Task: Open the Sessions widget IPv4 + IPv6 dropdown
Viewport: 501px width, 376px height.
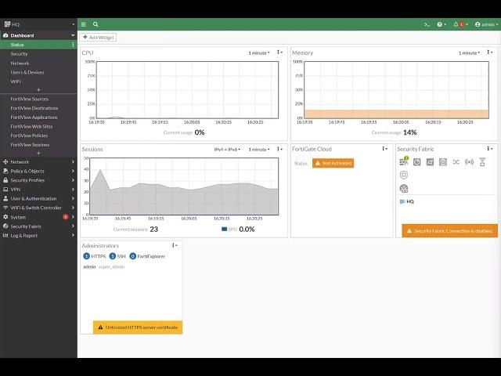Action: coord(227,150)
